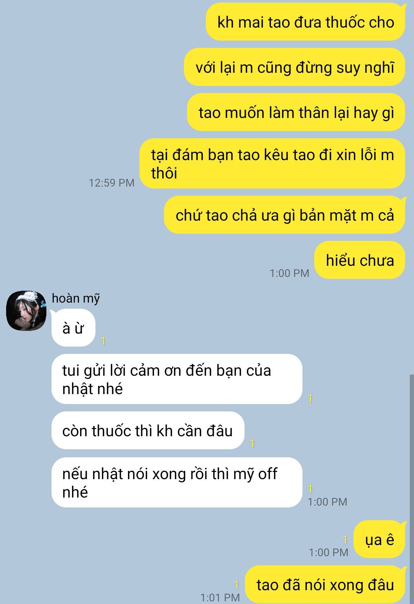Tap the yellow 'hiểu chưa' message
This screenshot has height=604, width=414.
pos(360,260)
